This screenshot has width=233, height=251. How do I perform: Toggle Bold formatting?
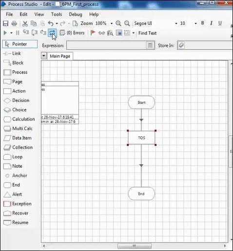click(202, 23)
